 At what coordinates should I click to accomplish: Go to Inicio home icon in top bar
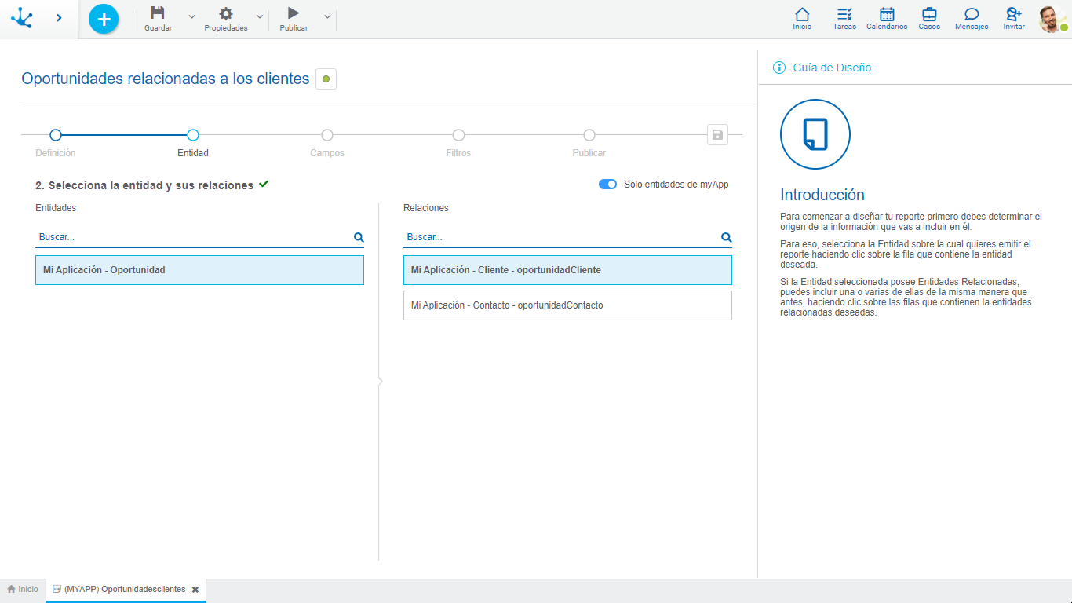click(802, 14)
